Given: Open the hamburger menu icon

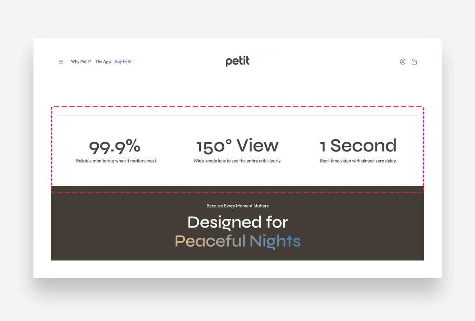Looking at the screenshot, I should coord(61,62).
